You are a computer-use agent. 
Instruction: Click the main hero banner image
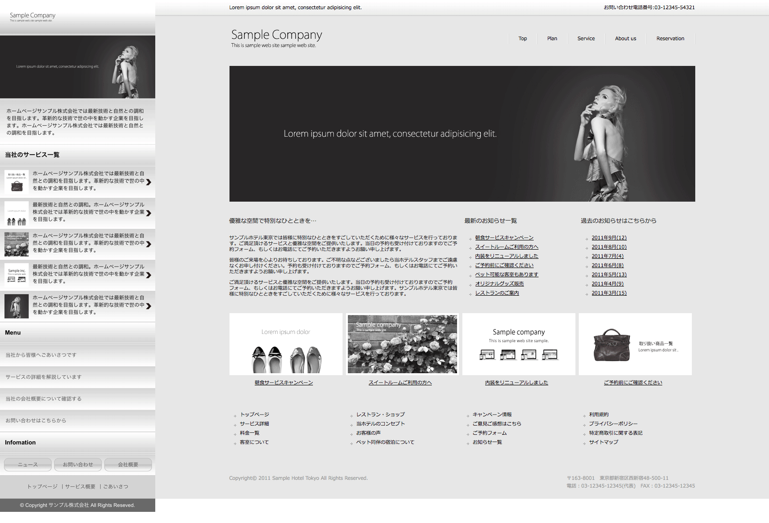(462, 134)
